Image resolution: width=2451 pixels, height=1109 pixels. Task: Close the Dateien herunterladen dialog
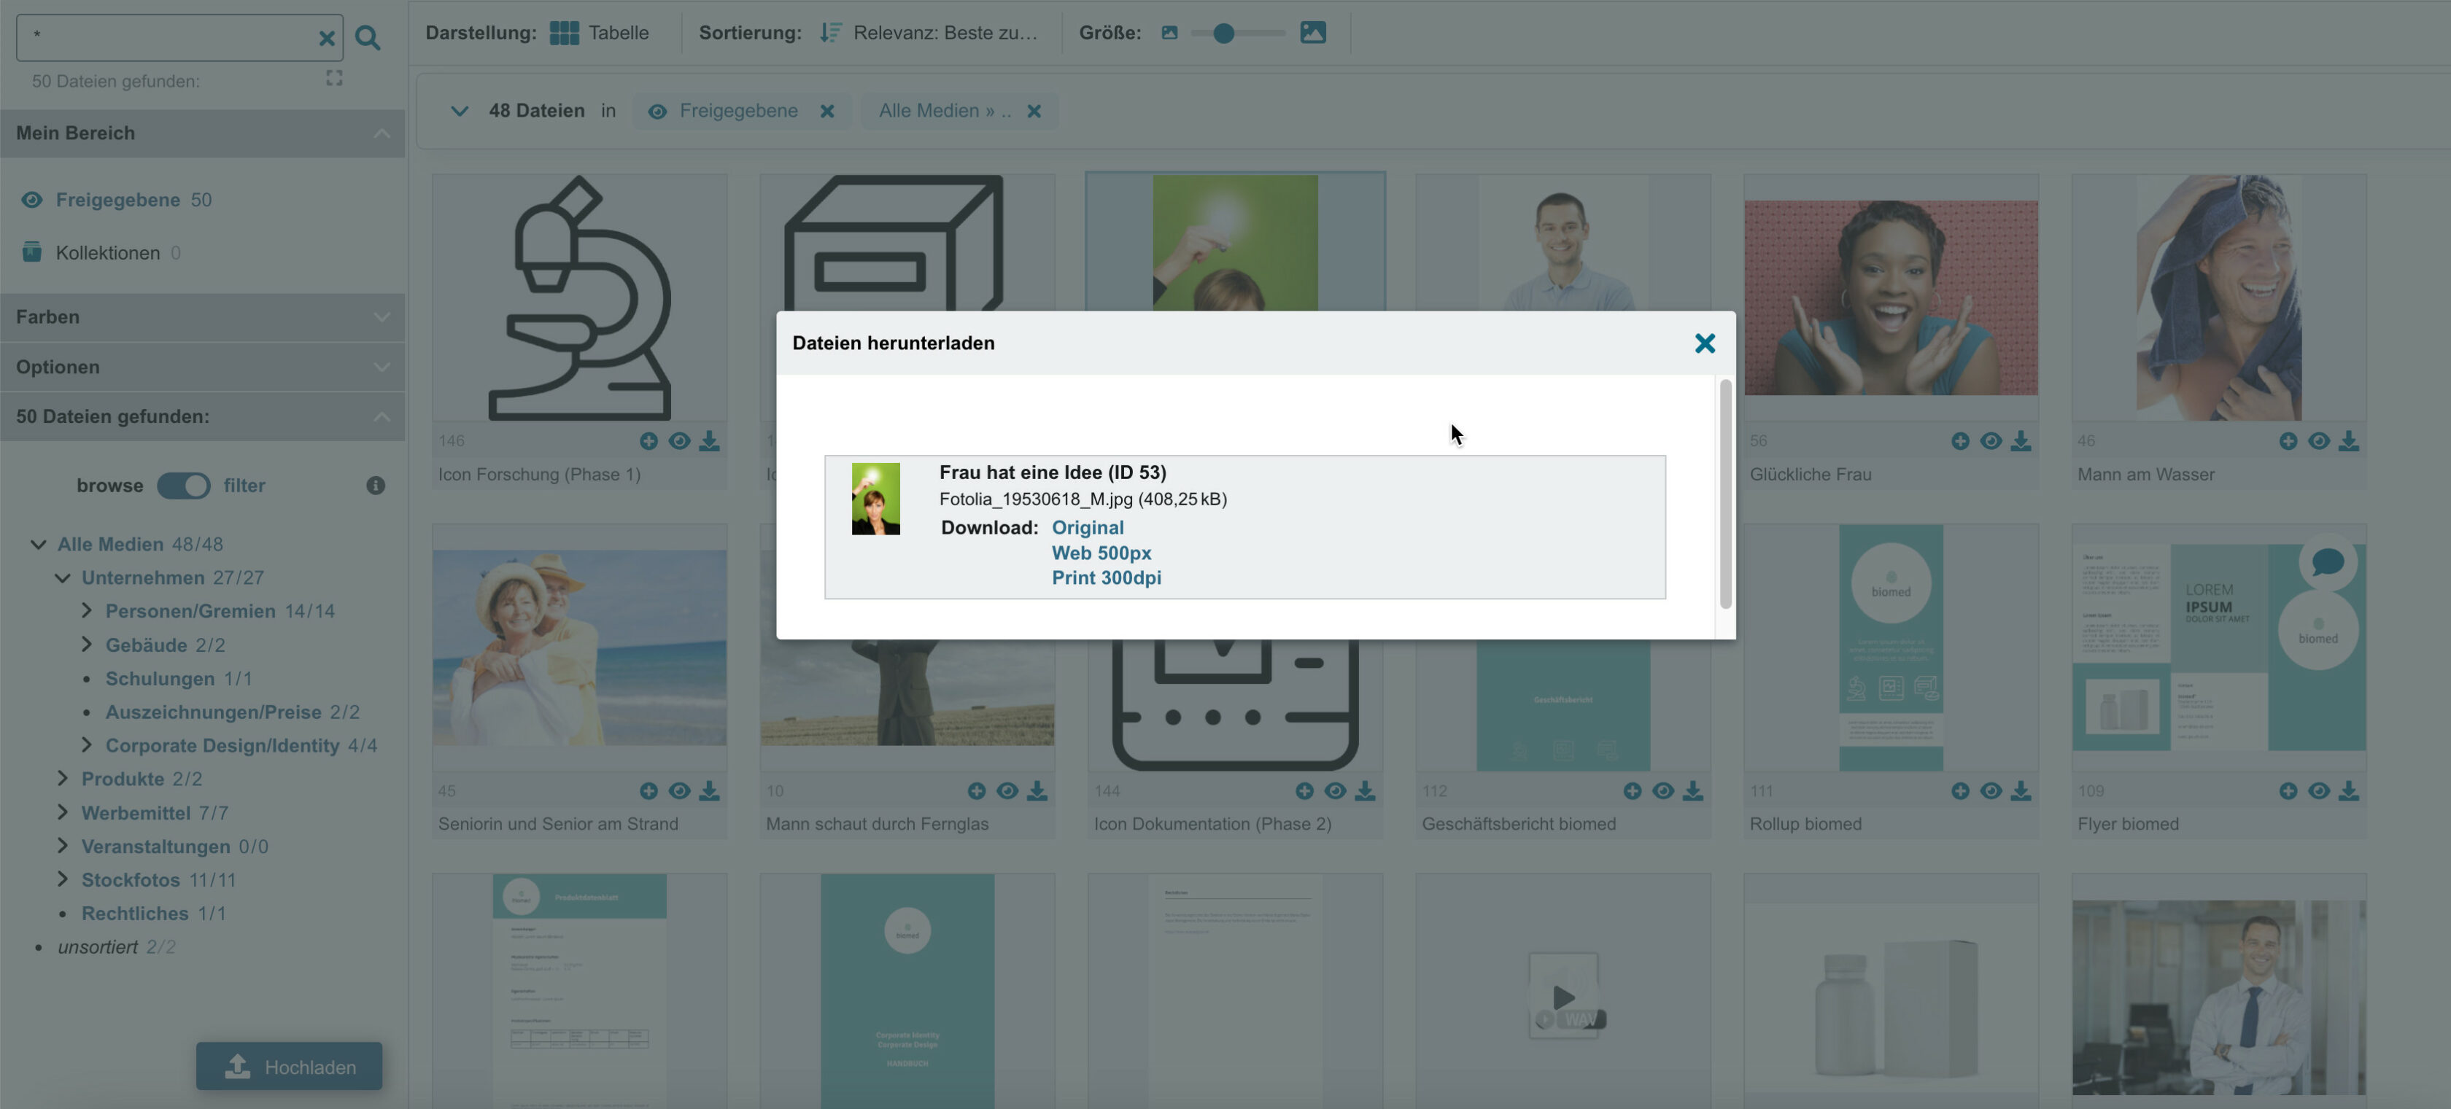(1705, 343)
